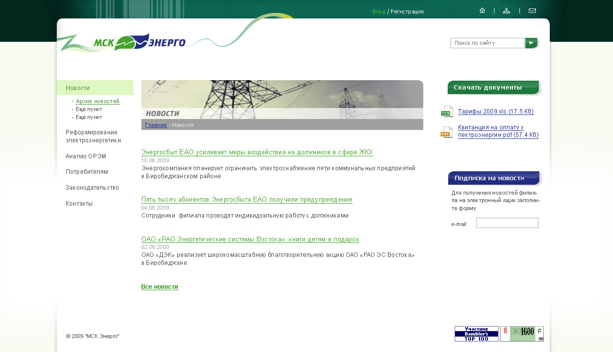613x352 pixels.
Task: Open the home page icon
Action: (x=482, y=10)
